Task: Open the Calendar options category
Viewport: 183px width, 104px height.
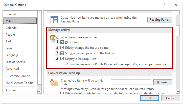Action: coord(12,28)
